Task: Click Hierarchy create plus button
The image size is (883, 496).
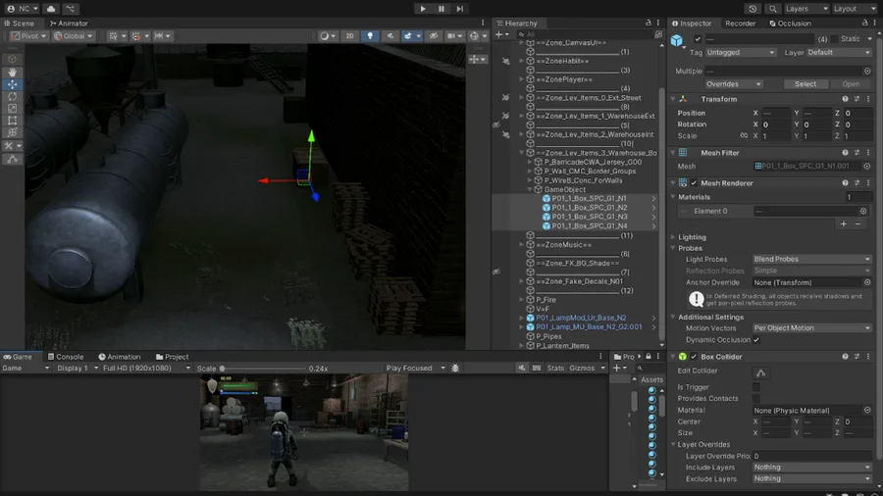Action: point(501,35)
